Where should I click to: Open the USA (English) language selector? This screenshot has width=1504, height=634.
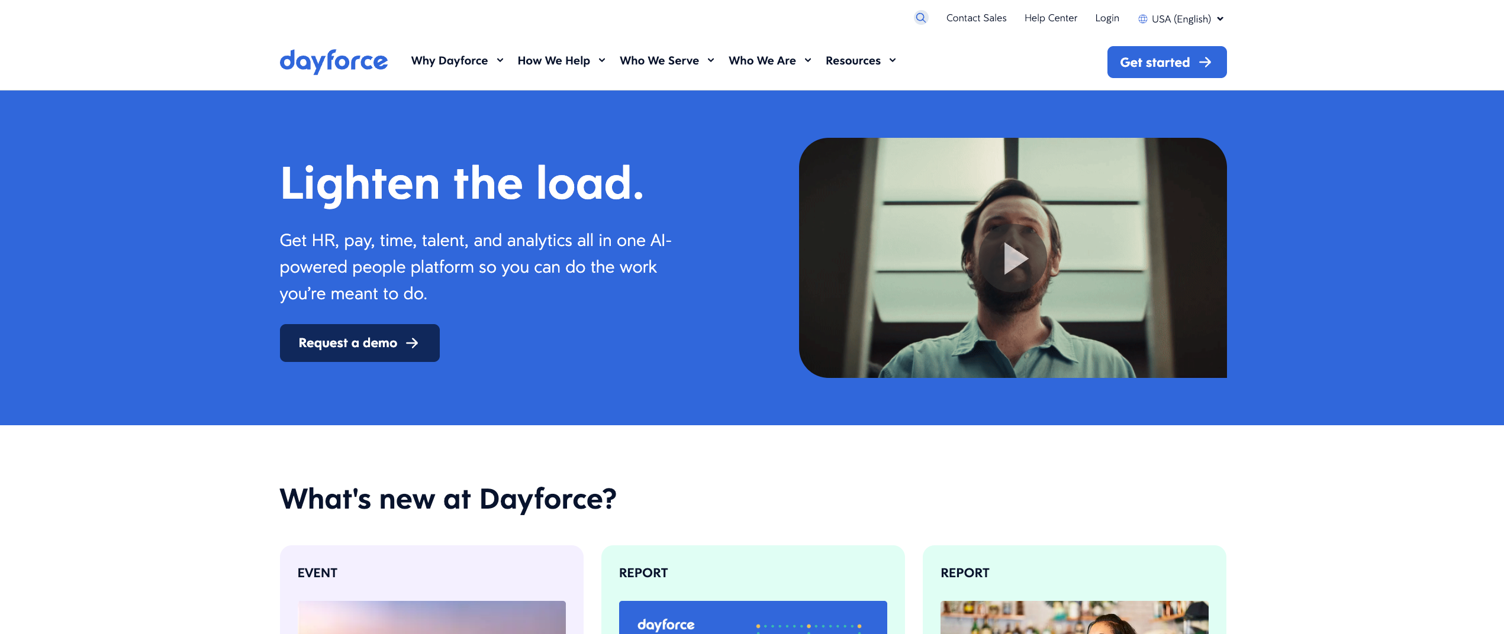[1181, 19]
